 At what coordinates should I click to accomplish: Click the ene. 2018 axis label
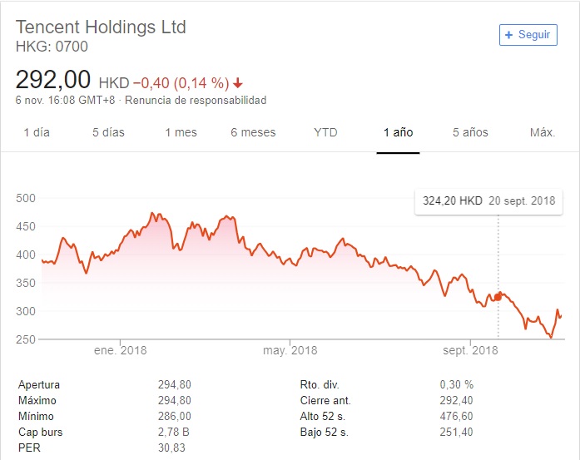click(x=120, y=350)
